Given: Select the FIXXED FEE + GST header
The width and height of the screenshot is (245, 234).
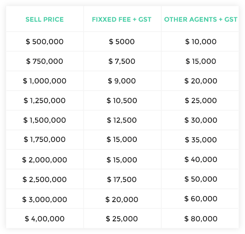Looking at the screenshot, I should tap(122, 20).
